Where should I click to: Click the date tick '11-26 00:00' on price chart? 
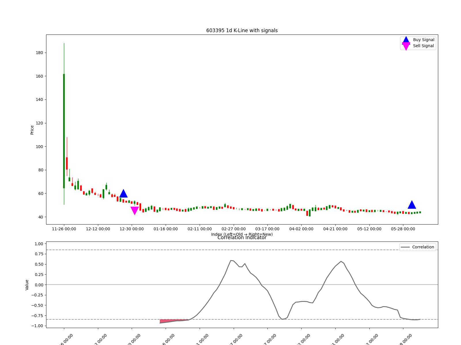pos(64,229)
